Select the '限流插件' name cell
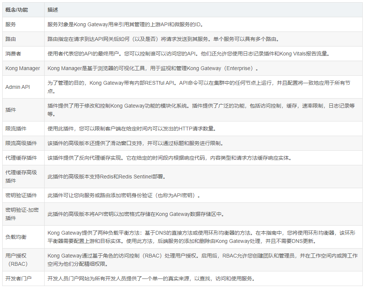Screen dimensions: 365x289 (23, 129)
